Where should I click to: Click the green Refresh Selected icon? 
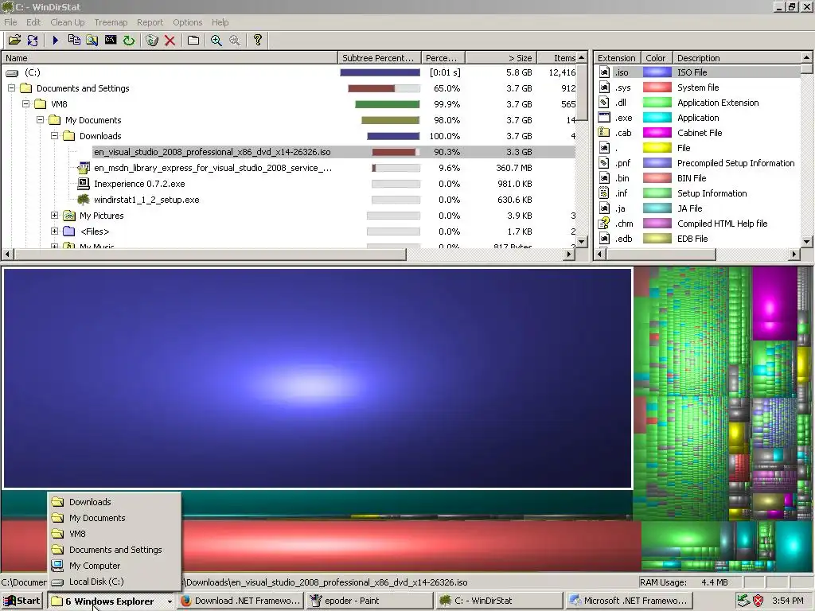click(128, 40)
